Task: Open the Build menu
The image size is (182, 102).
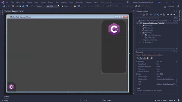Action: tap(36, 2)
